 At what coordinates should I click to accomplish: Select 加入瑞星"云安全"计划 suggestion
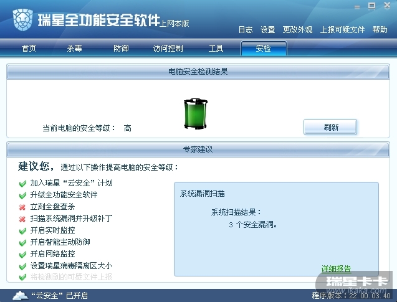tap(72, 183)
